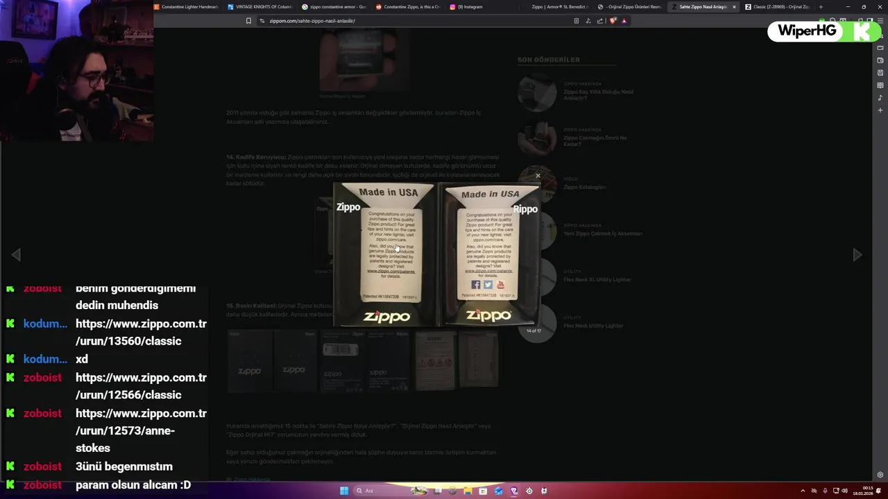Open OBS Studio icon in taskbar
Screen dimensions: 888x499
[x=529, y=491]
